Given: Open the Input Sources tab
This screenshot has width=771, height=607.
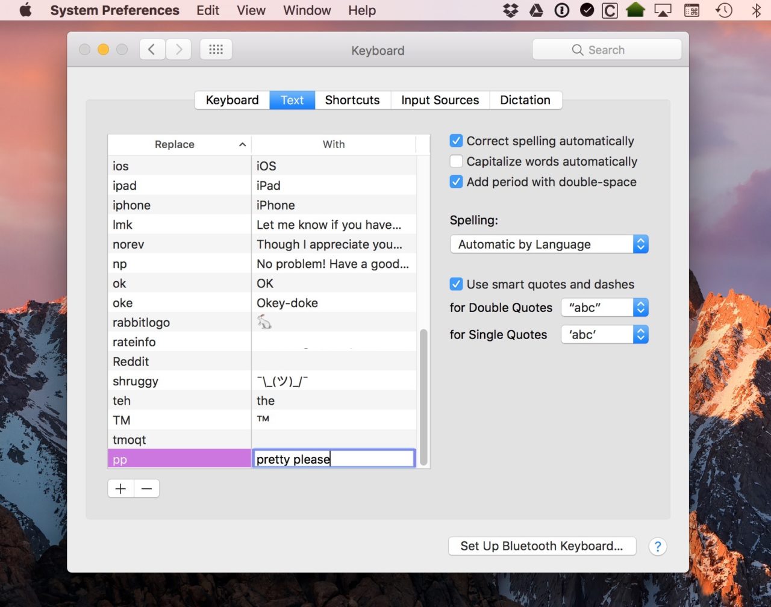Looking at the screenshot, I should (440, 100).
